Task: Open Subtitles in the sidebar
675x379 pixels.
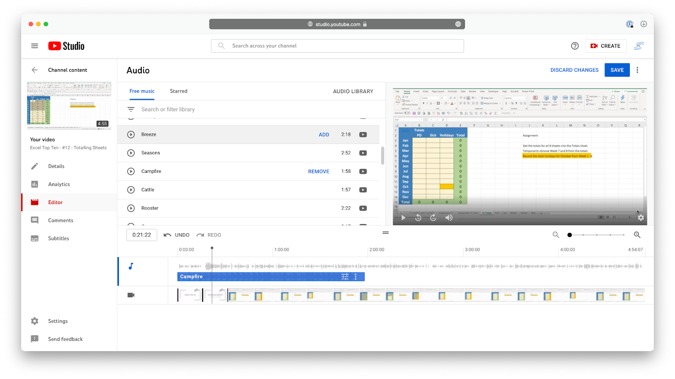Action: click(58, 239)
